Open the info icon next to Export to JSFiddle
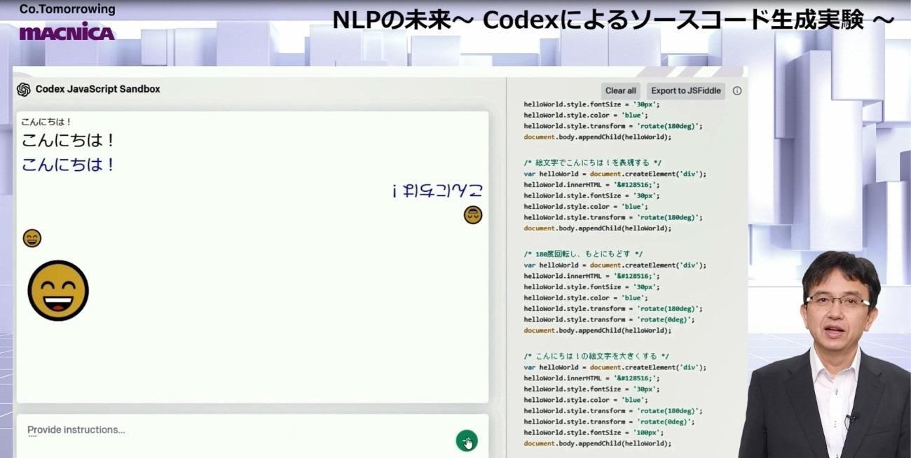 coord(737,91)
